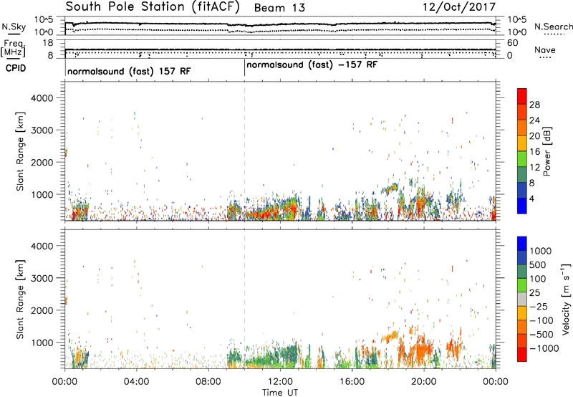Viewport: 573px width, 397px height.
Task: Click the '12:00' time axis label
Action: point(280,382)
